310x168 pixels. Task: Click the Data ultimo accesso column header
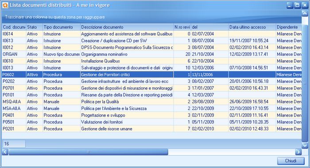click(252, 27)
